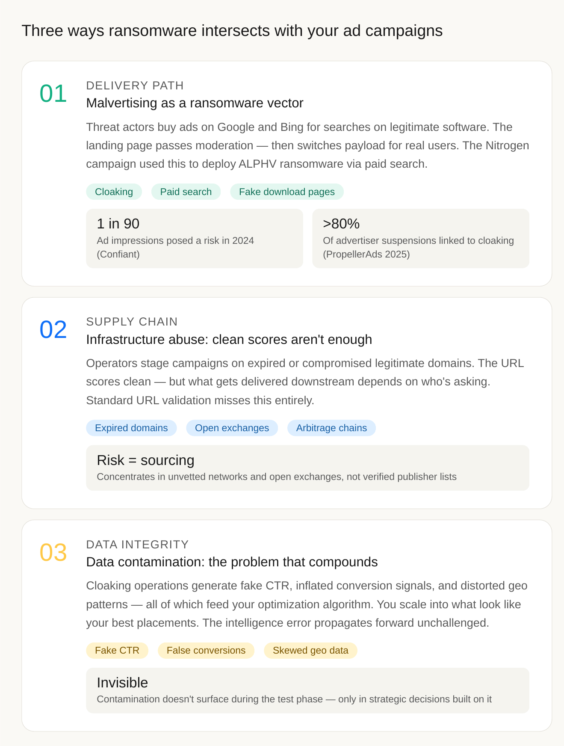Click 'Data contamination' section heading
The width and height of the screenshot is (564, 746).
(x=232, y=562)
